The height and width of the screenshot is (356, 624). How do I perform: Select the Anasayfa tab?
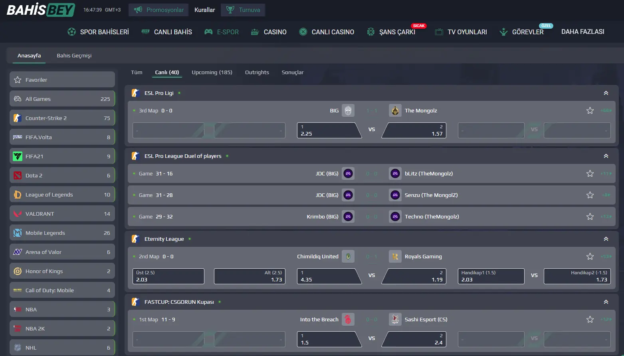29,55
